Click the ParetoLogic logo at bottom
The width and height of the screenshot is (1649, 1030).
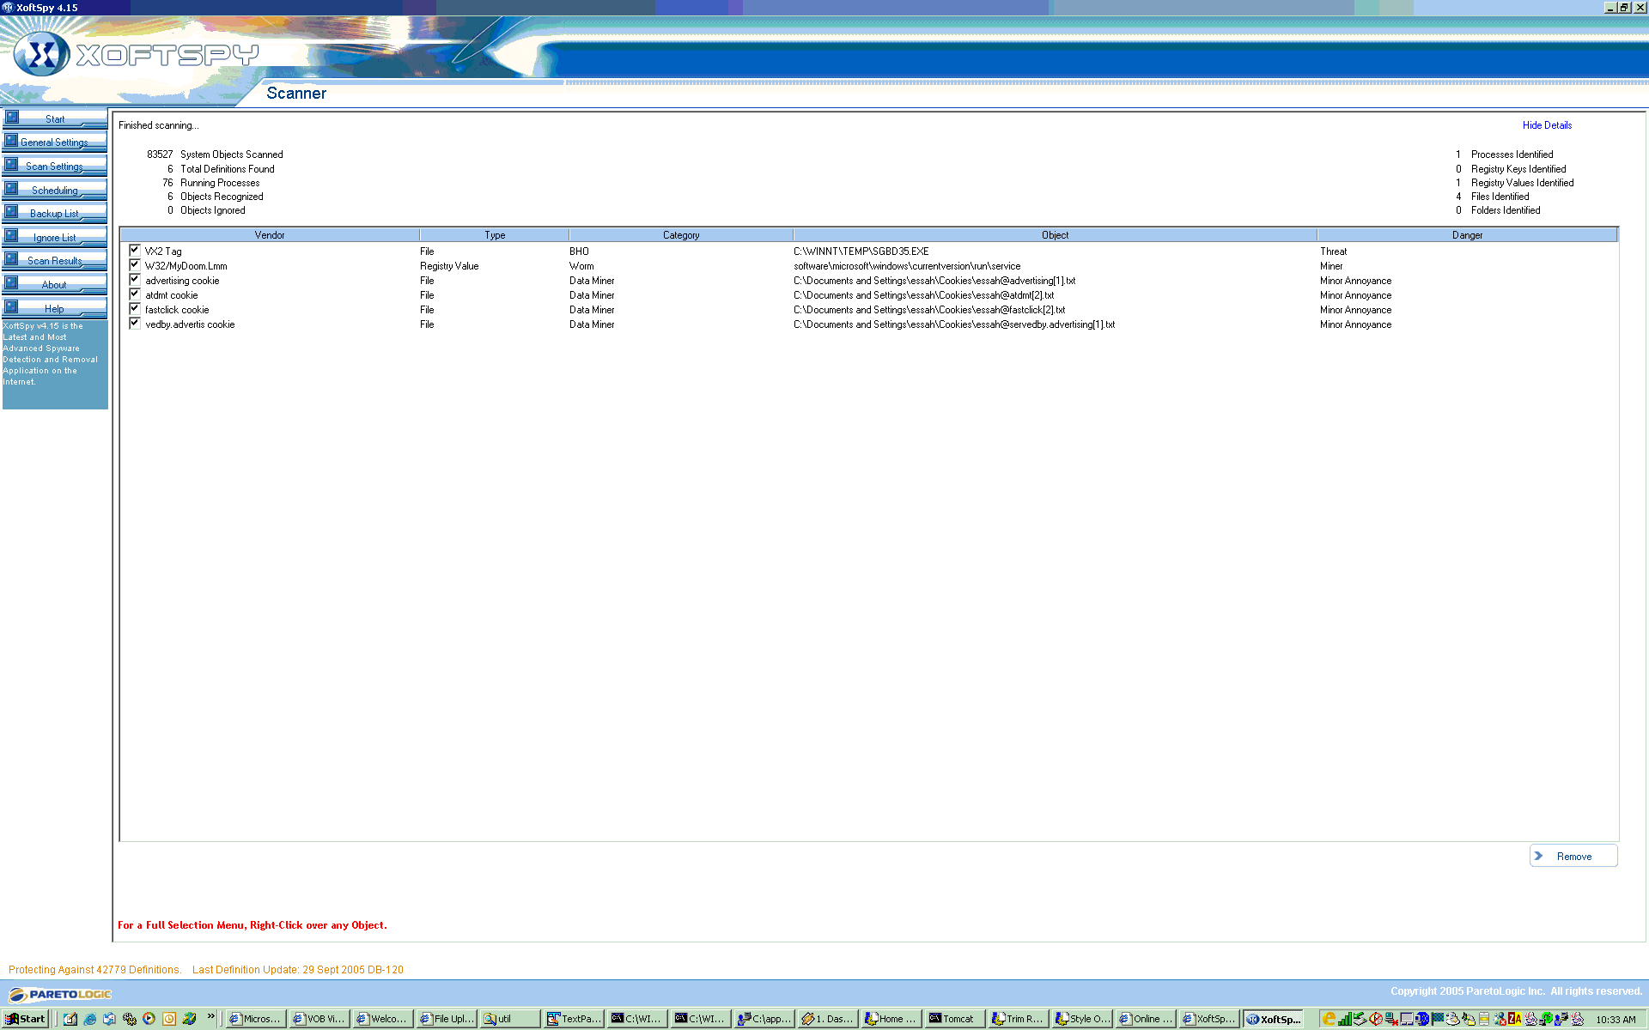(60, 994)
